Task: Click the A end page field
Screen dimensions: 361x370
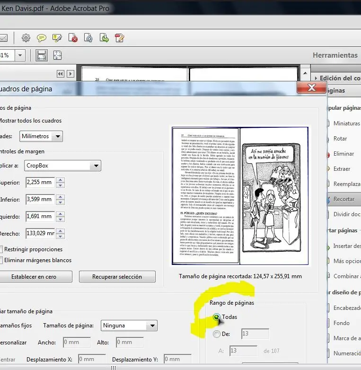Action: point(244,351)
